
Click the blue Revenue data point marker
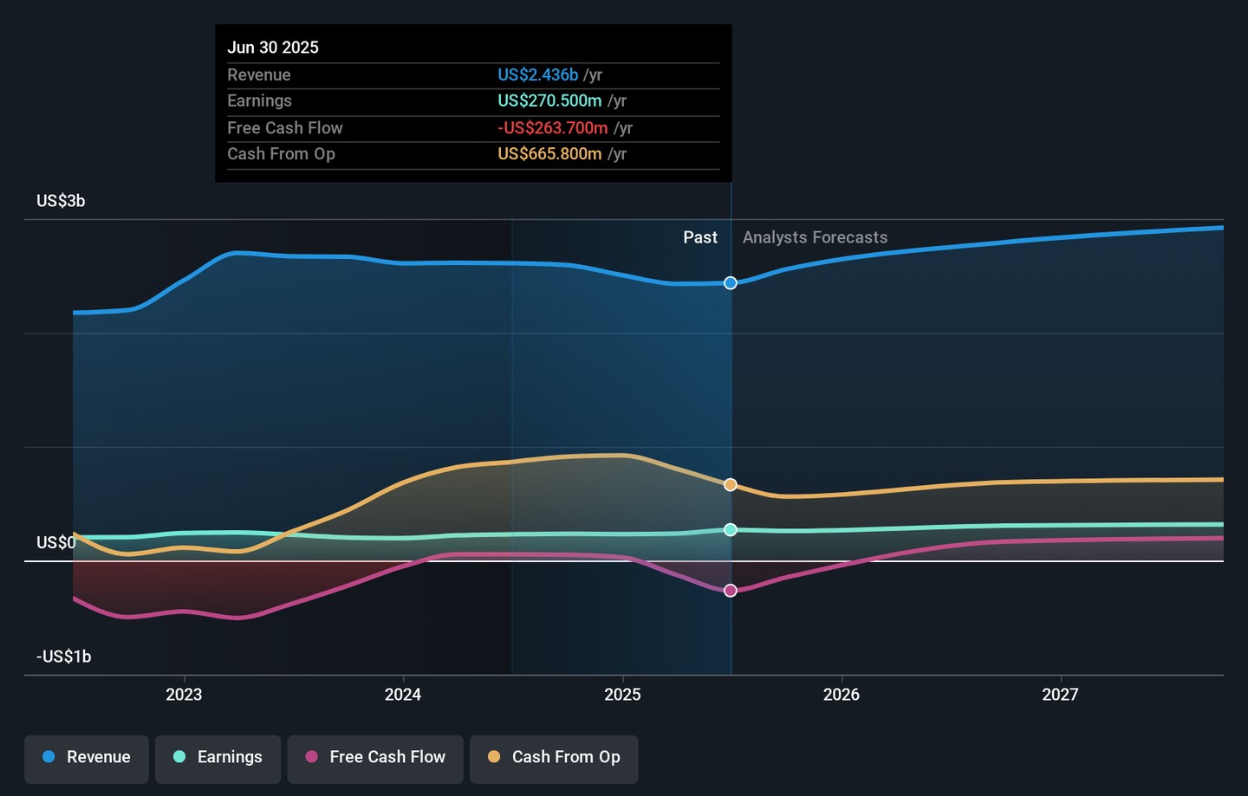(x=731, y=283)
